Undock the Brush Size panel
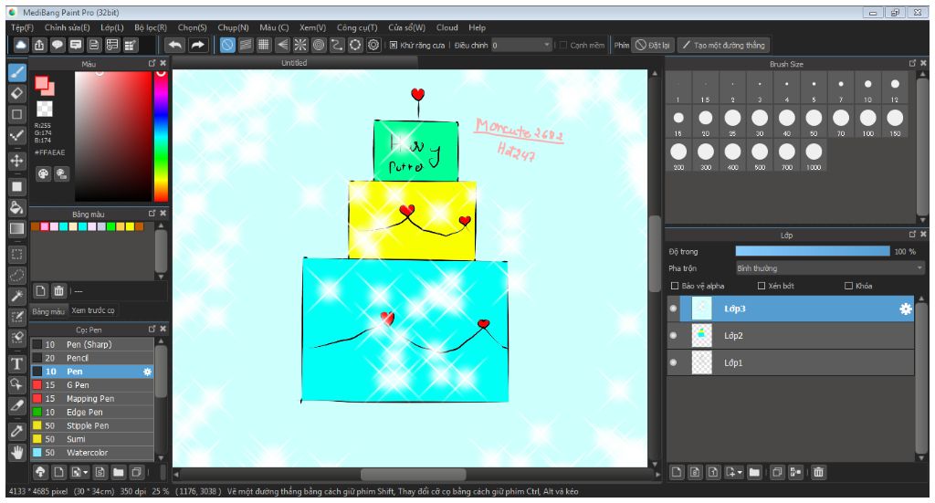 point(912,63)
